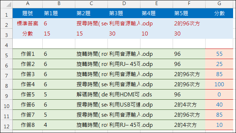Image resolution: width=236 pixels, height=133 pixels.
Task: Select the 利用HDMI answer cell
Action: click(x=124, y=95)
